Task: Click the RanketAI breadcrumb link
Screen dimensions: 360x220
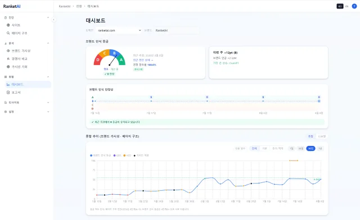Action: click(x=65, y=6)
